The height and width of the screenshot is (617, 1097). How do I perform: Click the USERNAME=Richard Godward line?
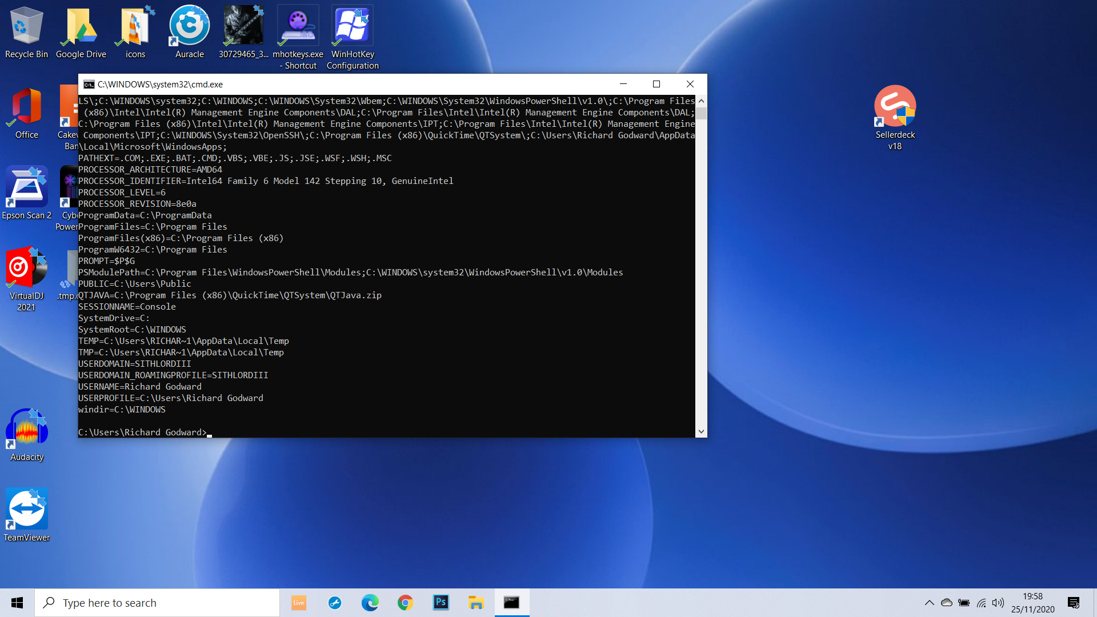pyautogui.click(x=140, y=387)
